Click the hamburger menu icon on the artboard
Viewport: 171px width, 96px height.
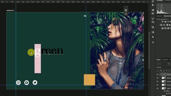point(85,16)
